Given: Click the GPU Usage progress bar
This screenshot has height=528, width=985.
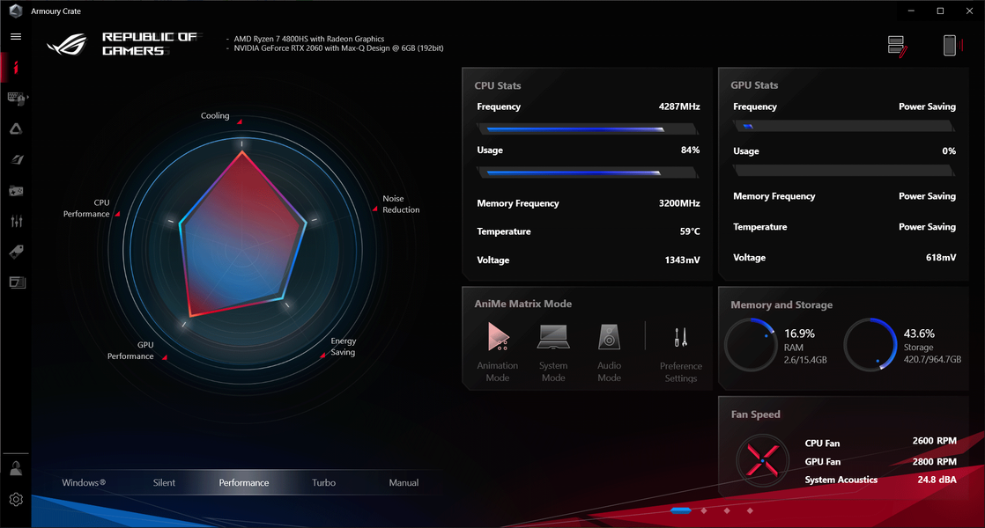Looking at the screenshot, I should pyautogui.click(x=844, y=171).
